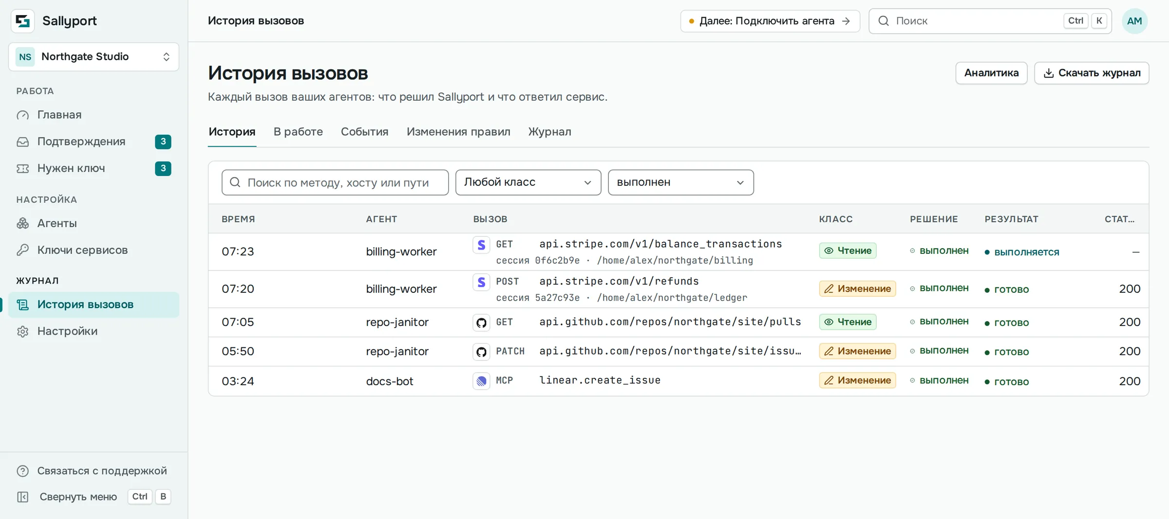Open the api.stripe.com/v1/refunds call
The image size is (1169, 519).
pos(619,282)
